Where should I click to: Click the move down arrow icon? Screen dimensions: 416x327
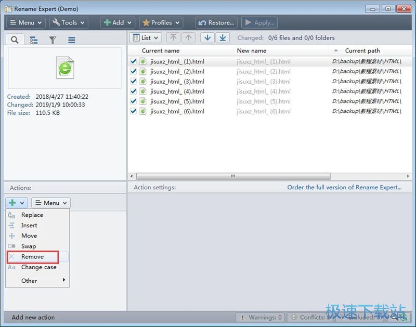(x=207, y=38)
